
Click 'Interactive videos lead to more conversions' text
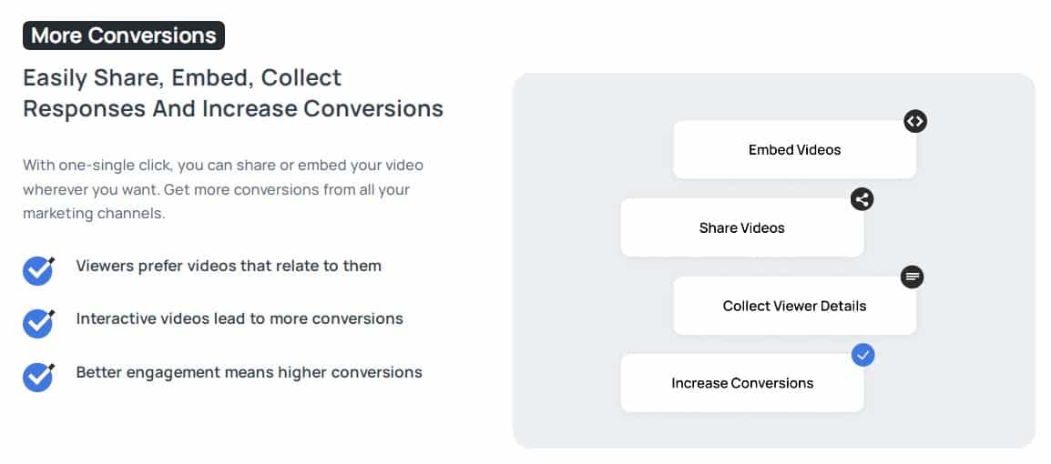(240, 318)
